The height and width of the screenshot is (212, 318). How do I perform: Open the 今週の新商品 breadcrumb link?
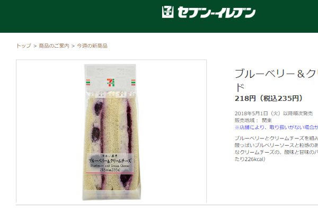[92, 46]
